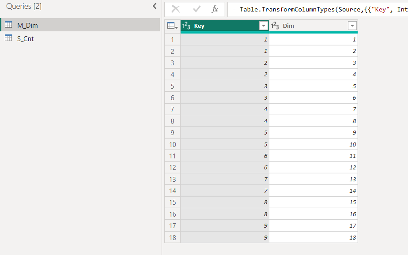Image resolution: width=408 pixels, height=255 pixels.
Task: Open the Key column filter dropdown
Action: pyautogui.click(x=264, y=26)
